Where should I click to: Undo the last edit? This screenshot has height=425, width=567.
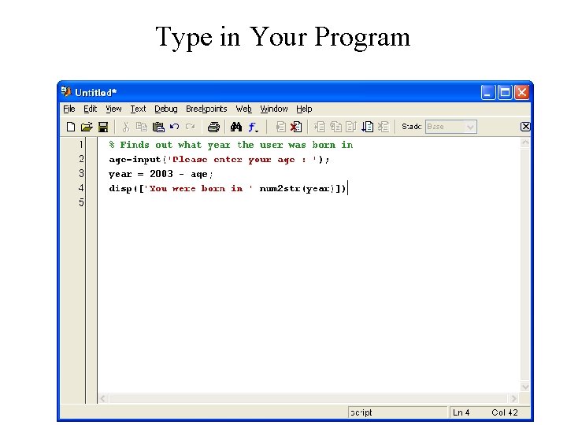point(174,127)
